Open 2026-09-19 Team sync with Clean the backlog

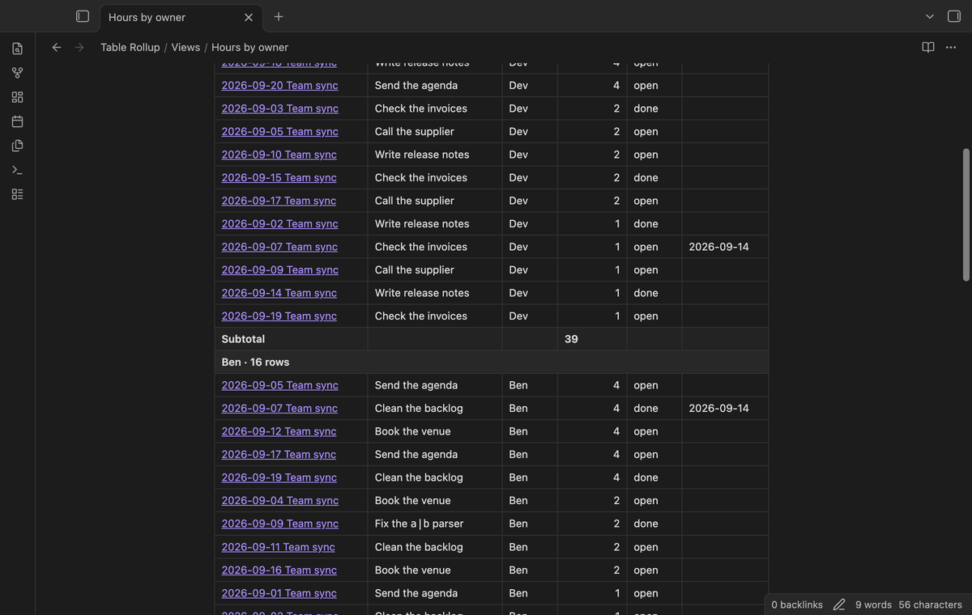pyautogui.click(x=279, y=477)
